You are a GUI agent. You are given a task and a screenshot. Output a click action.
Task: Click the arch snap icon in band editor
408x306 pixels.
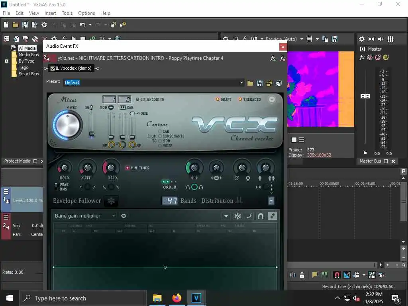pos(261,216)
